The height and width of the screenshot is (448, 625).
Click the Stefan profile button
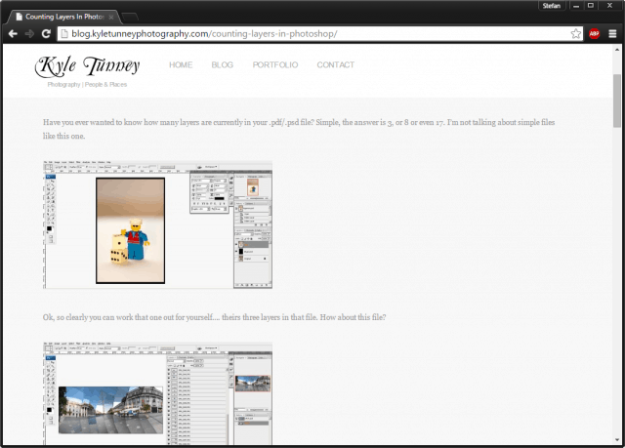click(x=551, y=6)
